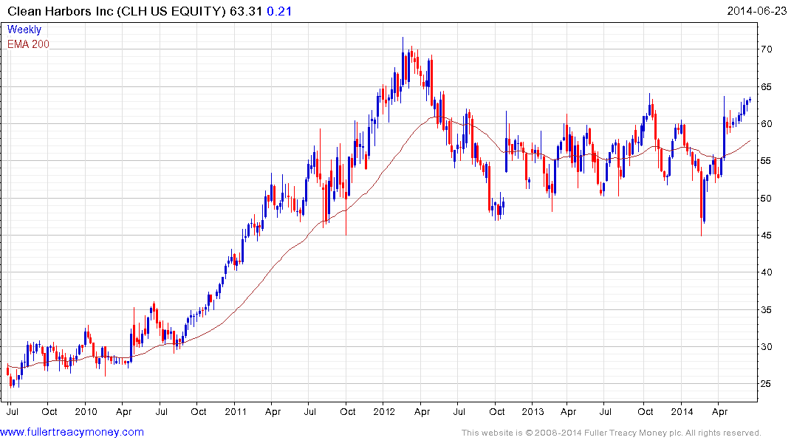The height and width of the screenshot is (443, 794).
Task: Click the 35 price axis label
Action: [x=766, y=309]
